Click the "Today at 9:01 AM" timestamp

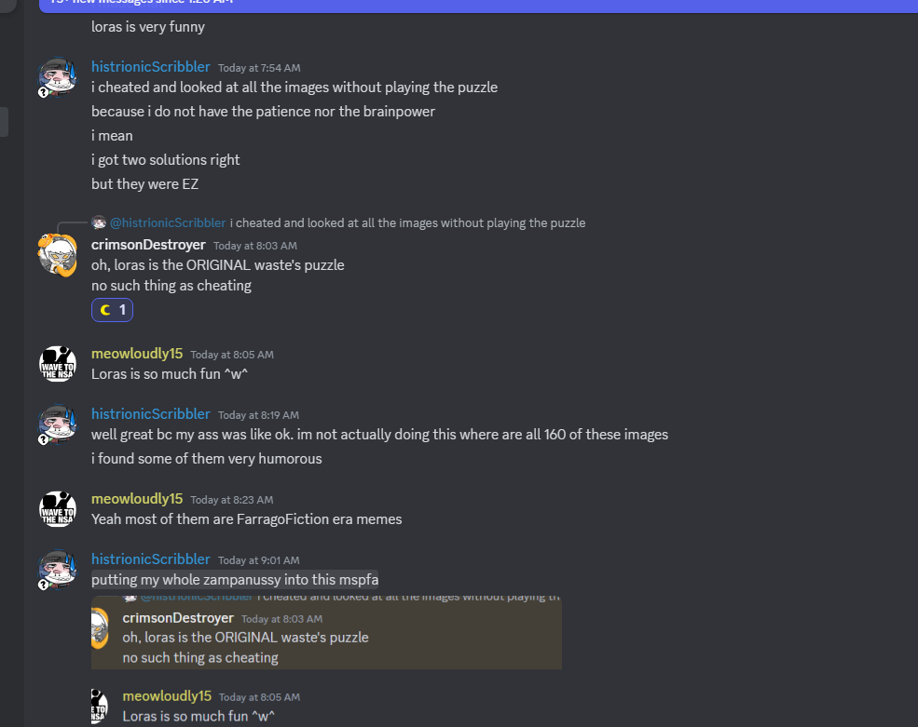[x=258, y=560]
